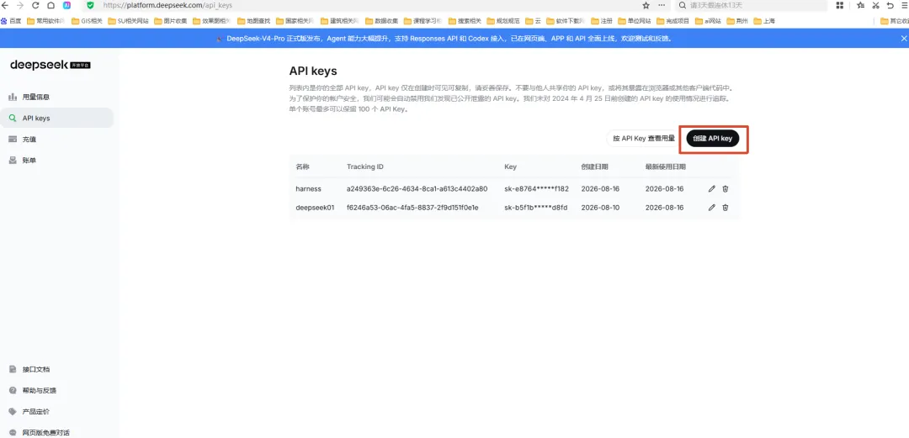
Task: Open the 规划规范 bookmark folder
Action: (x=504, y=21)
